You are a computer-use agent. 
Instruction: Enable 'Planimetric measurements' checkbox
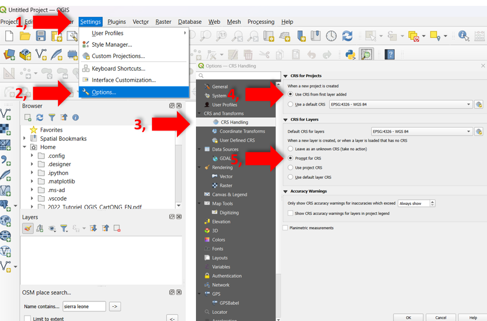tap(286, 228)
